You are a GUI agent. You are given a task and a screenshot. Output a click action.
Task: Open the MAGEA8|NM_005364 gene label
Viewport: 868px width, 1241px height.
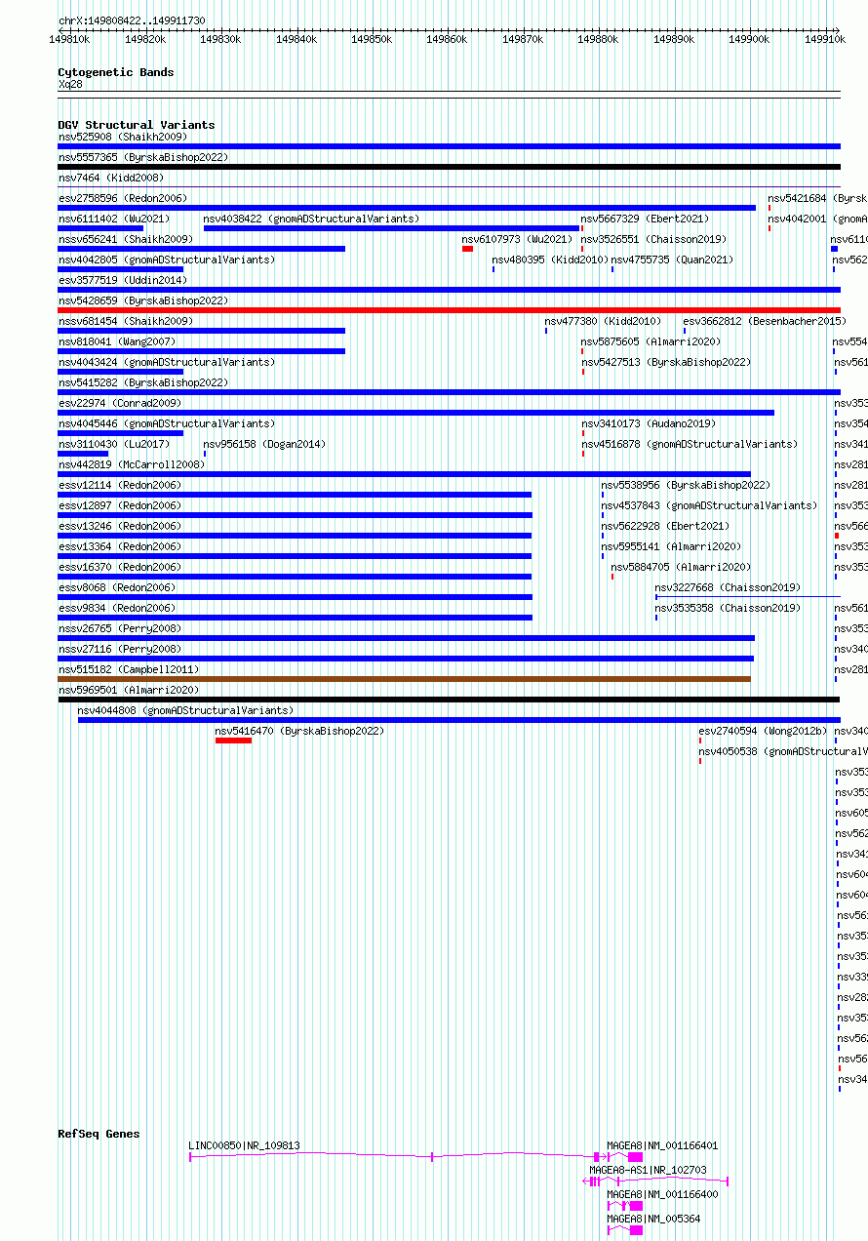pos(653,1219)
